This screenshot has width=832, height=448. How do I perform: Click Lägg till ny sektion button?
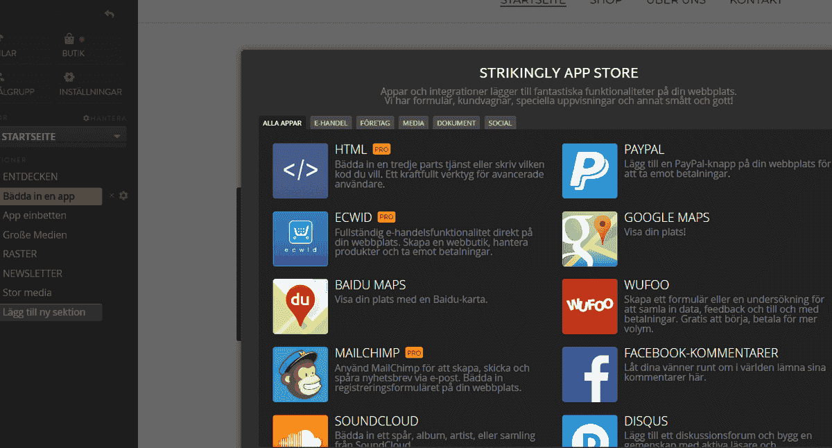point(51,312)
